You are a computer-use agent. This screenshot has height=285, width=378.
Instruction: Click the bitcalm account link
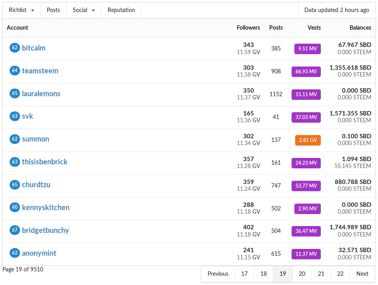(x=34, y=48)
